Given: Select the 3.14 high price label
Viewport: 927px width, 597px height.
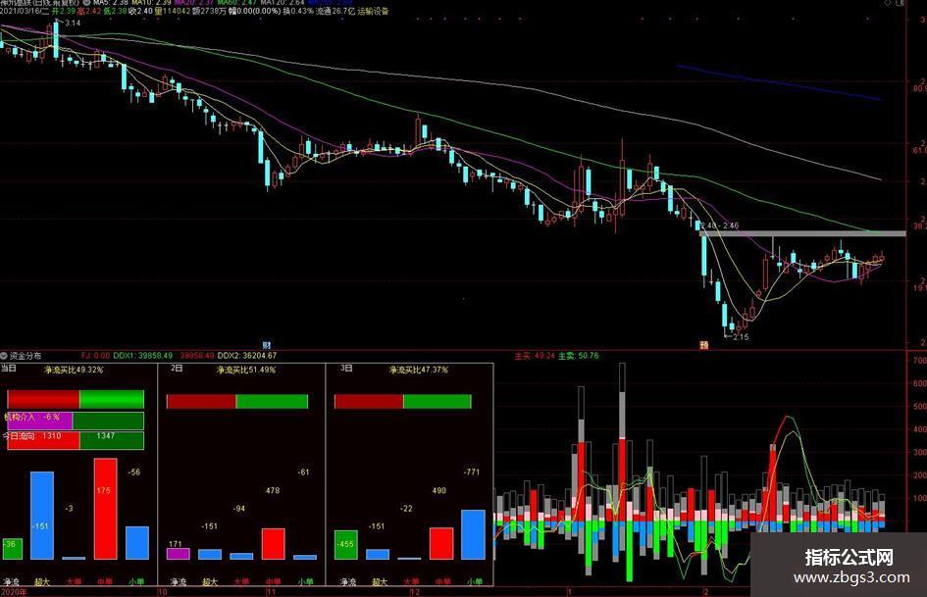Looking at the screenshot, I should coord(73,24).
